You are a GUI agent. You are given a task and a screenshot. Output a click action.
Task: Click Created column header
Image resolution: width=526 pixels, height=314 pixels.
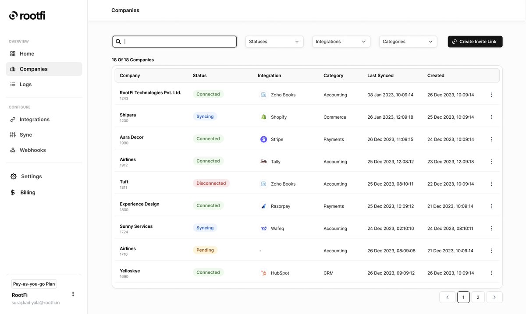436,75
